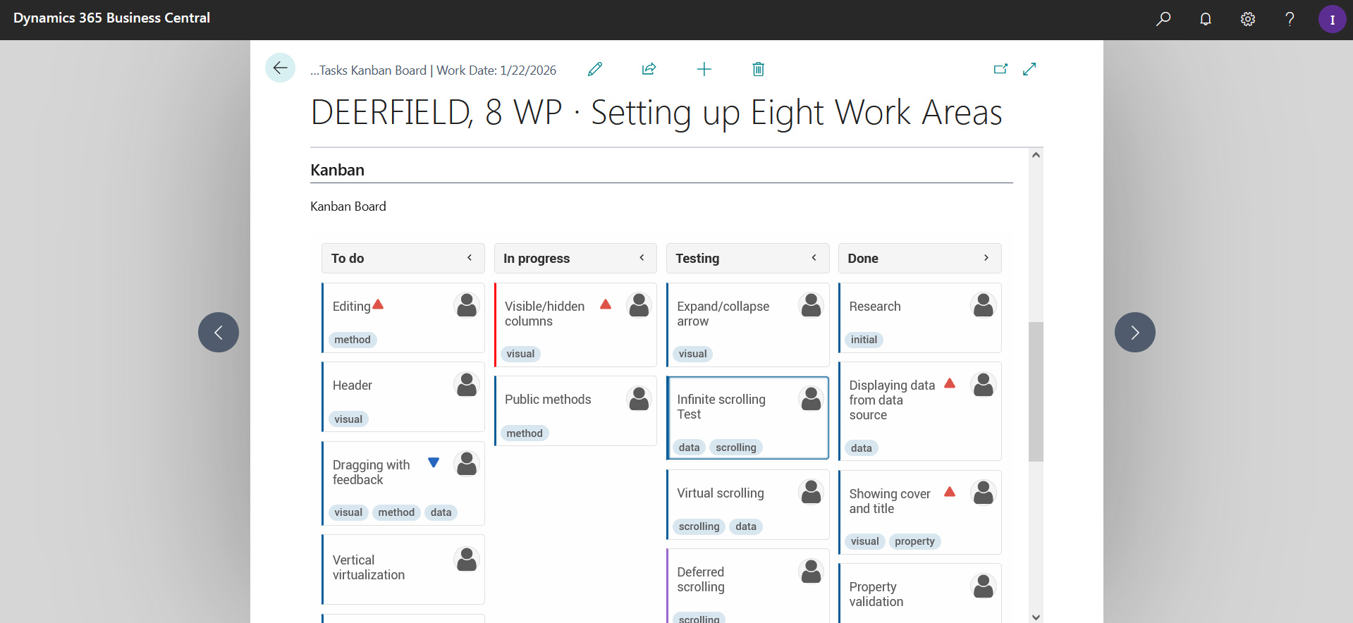Click 'property' tag on Showing cover card
The width and height of the screenshot is (1353, 623).
tap(914, 541)
